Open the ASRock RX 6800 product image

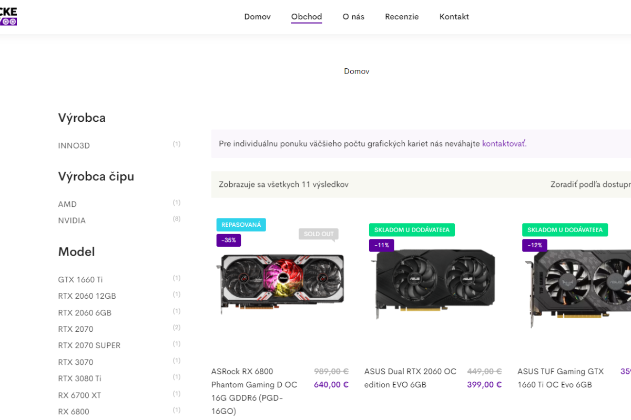280,283
